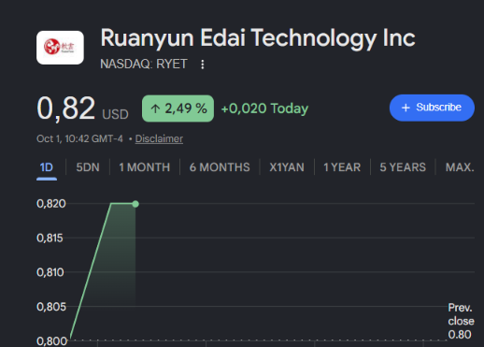The width and height of the screenshot is (484, 347).
Task: Click the 0,810 axis label
Action: point(50,272)
